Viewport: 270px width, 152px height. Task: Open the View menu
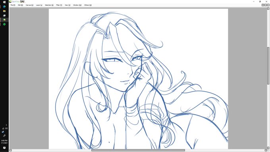click(x=67, y=5)
